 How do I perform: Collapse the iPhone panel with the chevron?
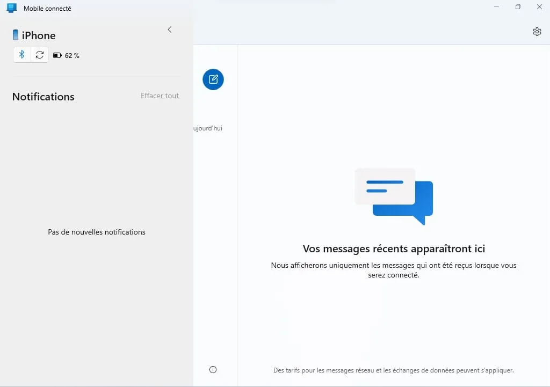(170, 30)
